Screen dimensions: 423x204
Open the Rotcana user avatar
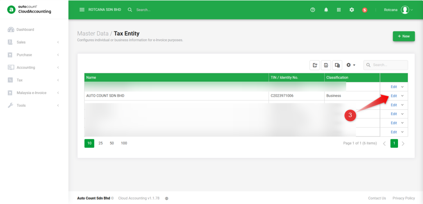[405, 10]
